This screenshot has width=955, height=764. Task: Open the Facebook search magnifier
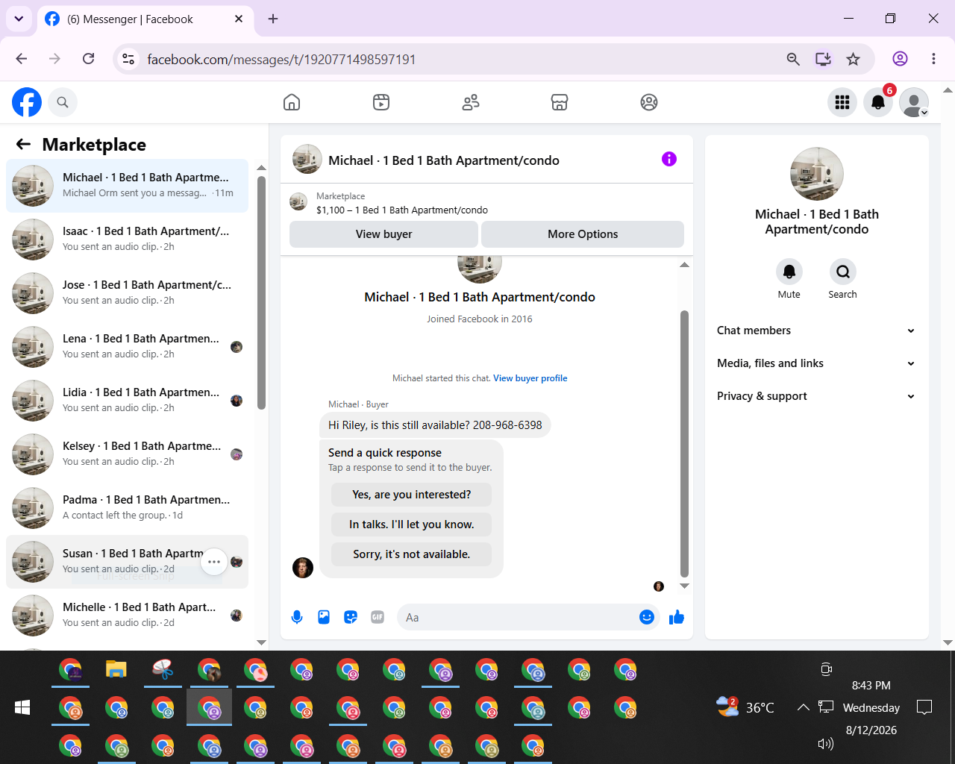[x=63, y=102]
